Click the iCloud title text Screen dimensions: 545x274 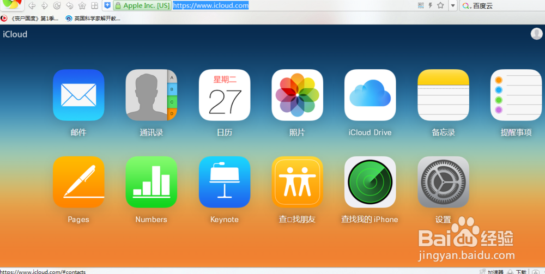[15, 34]
